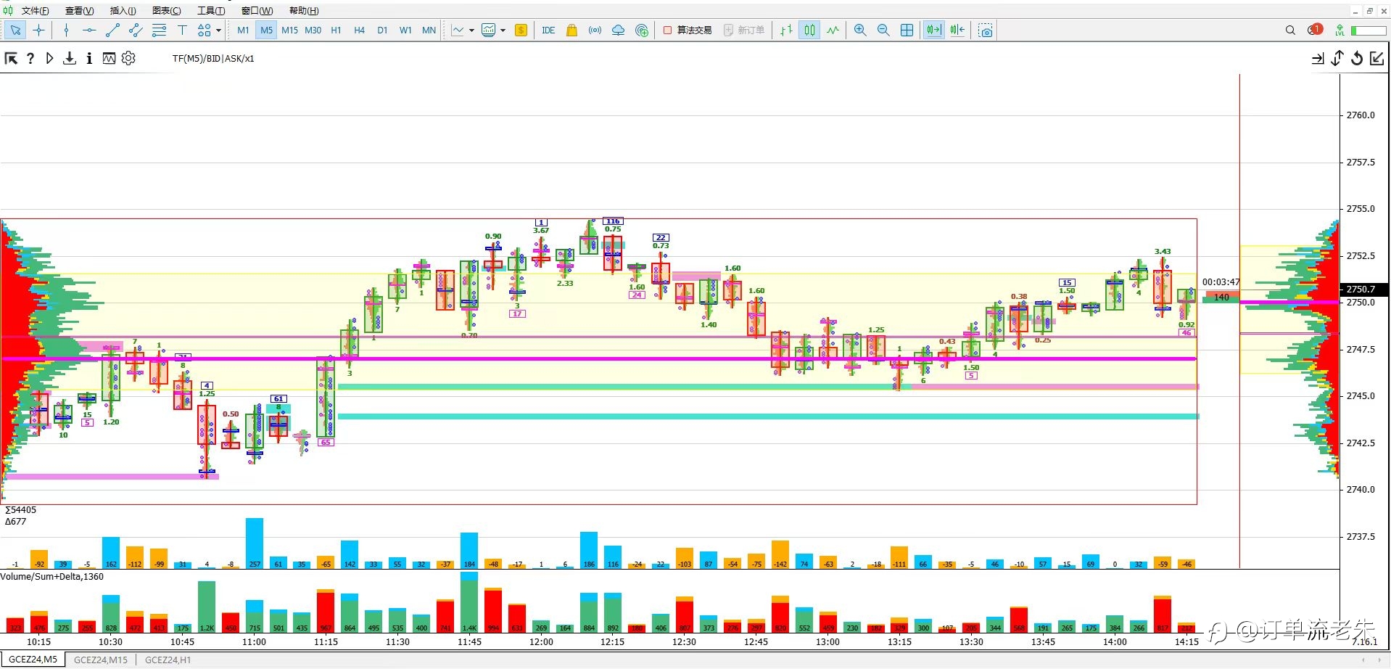
Task: Toggle 算法交易 algo trading button
Action: tap(688, 30)
